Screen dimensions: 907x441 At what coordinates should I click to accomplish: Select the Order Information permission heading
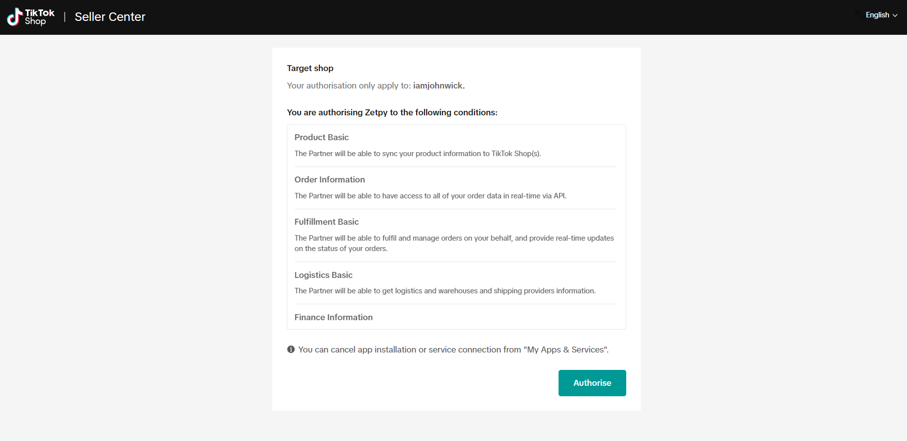329,179
